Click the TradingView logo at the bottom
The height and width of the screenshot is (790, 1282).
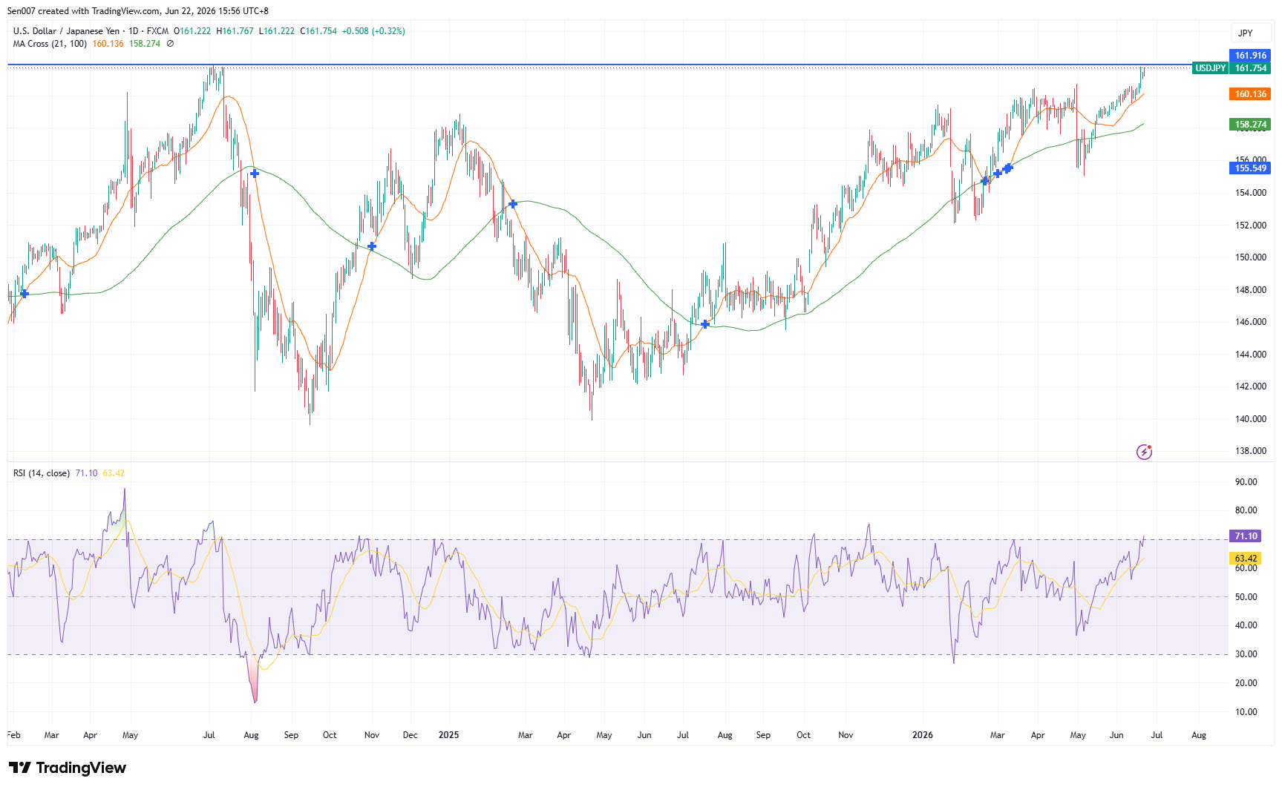(x=68, y=768)
